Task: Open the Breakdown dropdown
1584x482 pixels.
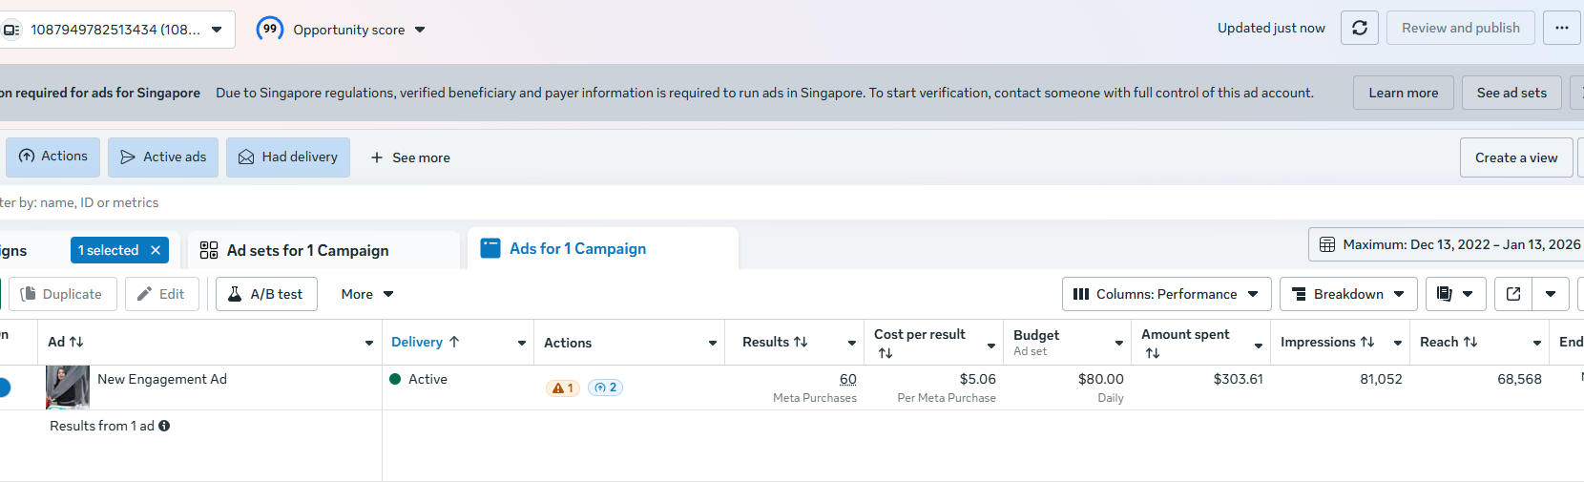Action: [x=1347, y=294]
